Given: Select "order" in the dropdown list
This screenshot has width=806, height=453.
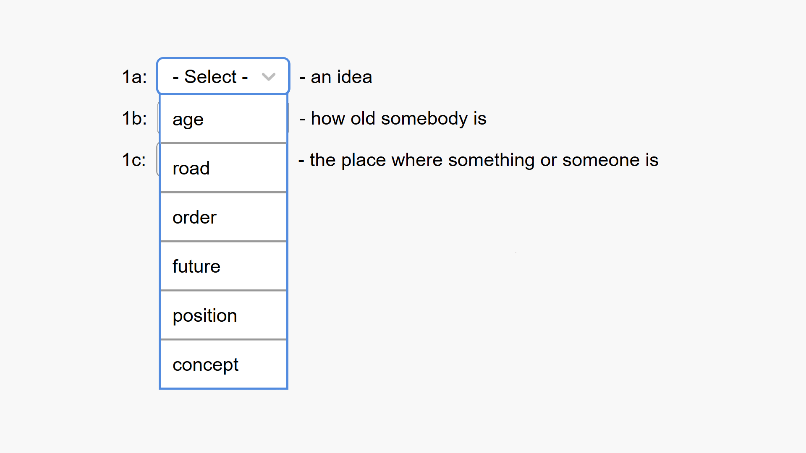Looking at the screenshot, I should pyautogui.click(x=223, y=217).
